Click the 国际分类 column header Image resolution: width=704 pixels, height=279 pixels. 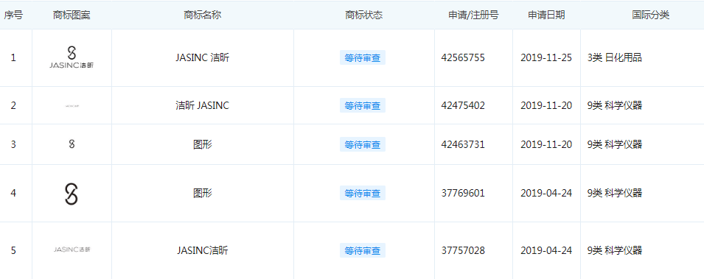click(x=651, y=15)
